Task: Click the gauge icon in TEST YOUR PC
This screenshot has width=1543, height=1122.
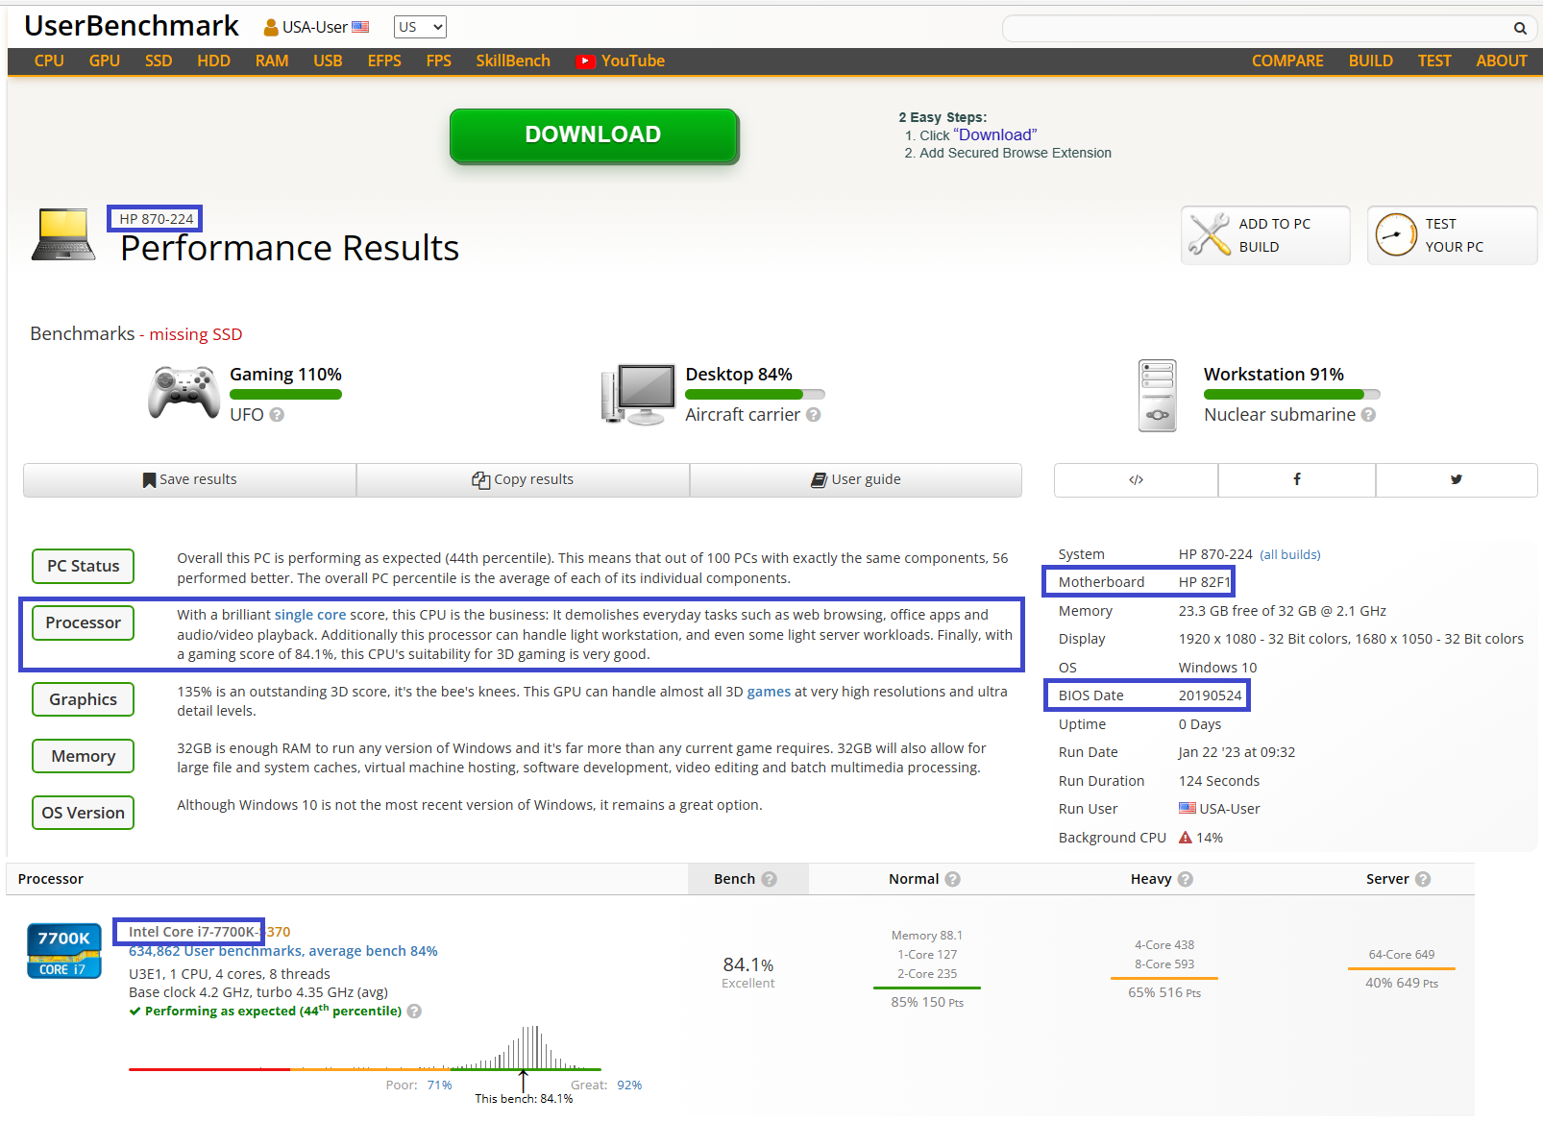Action: 1396,234
